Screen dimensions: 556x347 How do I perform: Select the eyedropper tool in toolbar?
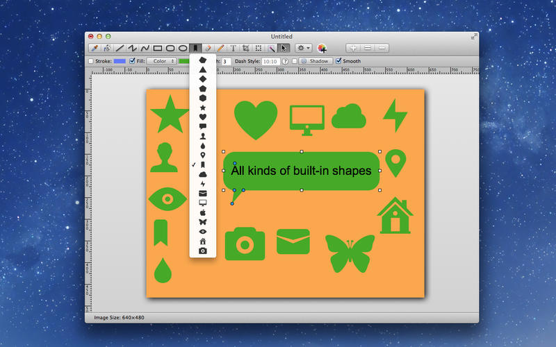pyautogui.click(x=95, y=49)
